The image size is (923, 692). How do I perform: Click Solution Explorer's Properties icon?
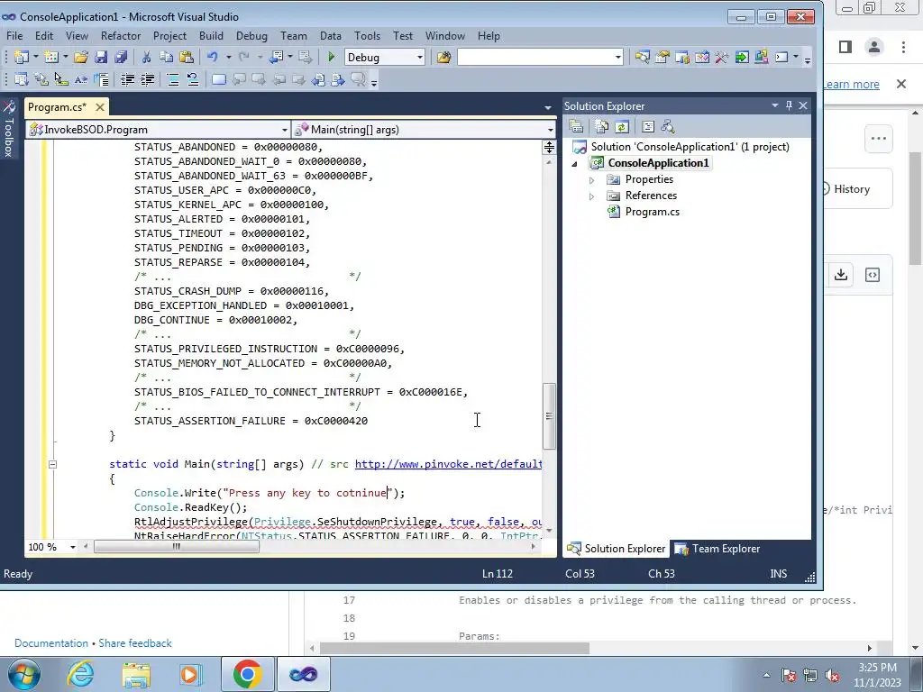(x=576, y=126)
